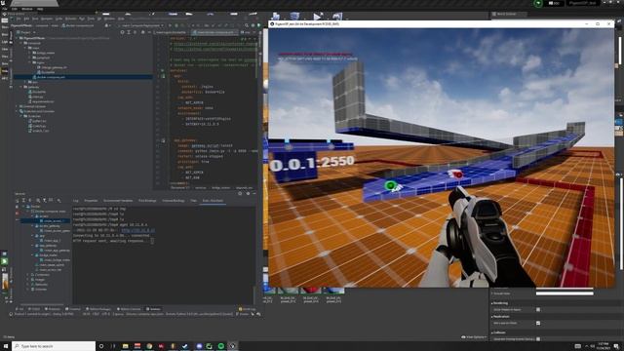
Task: Toggle the Collision section checkbox in Details
Action: [x=538, y=339]
